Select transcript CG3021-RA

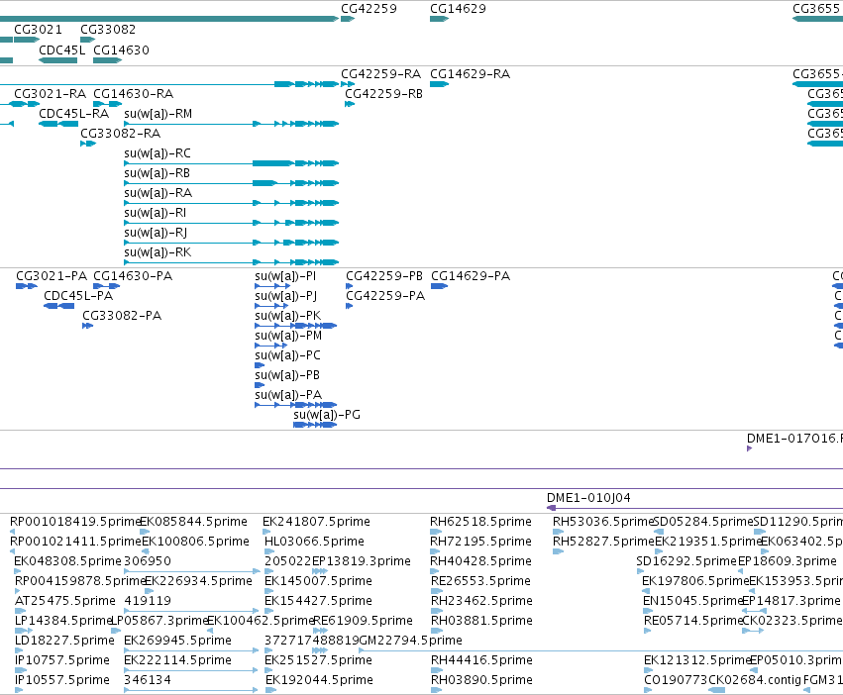pos(50,93)
